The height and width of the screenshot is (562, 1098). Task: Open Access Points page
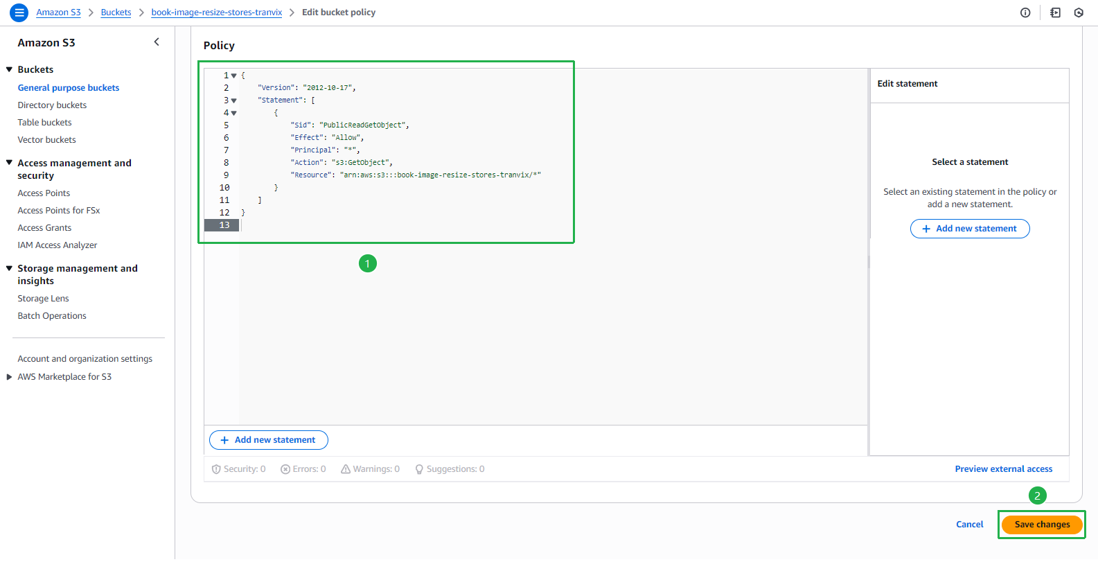pyautogui.click(x=44, y=193)
